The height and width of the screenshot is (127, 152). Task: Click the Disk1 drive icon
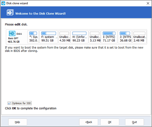(x=12, y=33)
